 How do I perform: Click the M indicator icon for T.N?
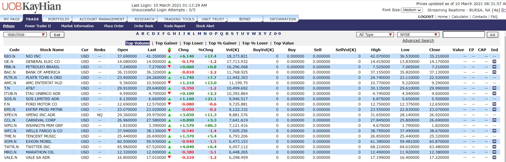[494, 88]
